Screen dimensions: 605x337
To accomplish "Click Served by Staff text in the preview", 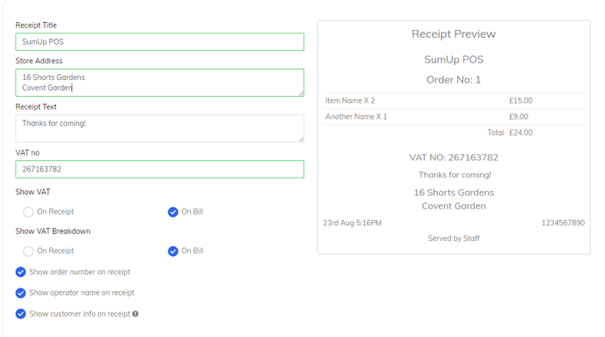I will click(454, 238).
